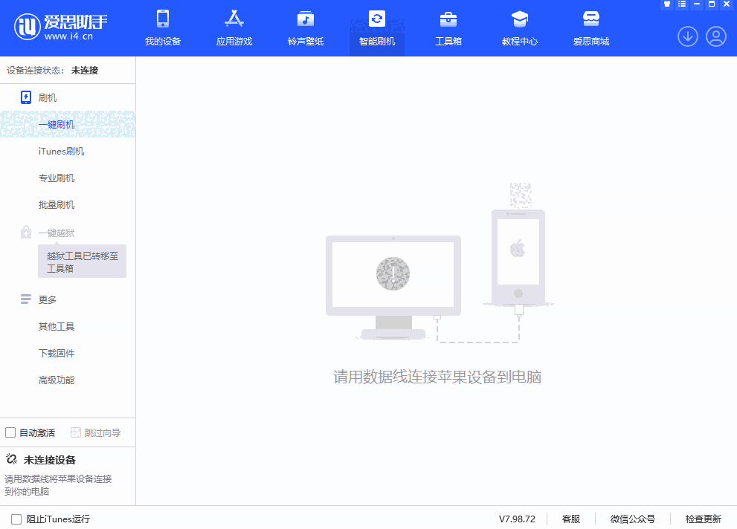The height and width of the screenshot is (529, 737).
Task: Collapse the 刷机 sidebar section
Action: click(46, 97)
